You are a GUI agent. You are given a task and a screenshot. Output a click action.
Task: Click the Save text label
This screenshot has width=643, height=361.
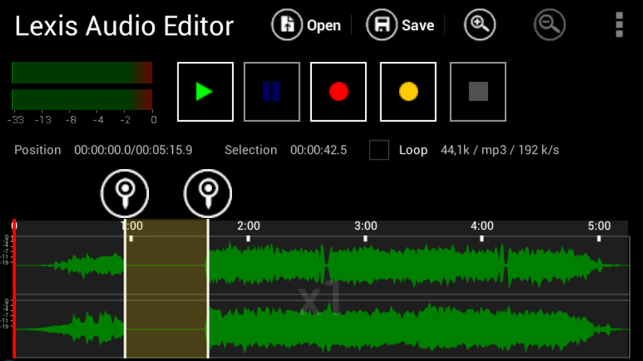point(418,26)
